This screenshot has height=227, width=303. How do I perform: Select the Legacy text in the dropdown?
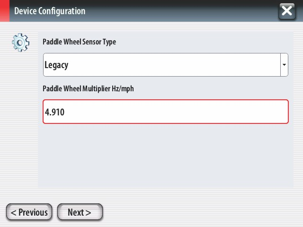(56, 65)
